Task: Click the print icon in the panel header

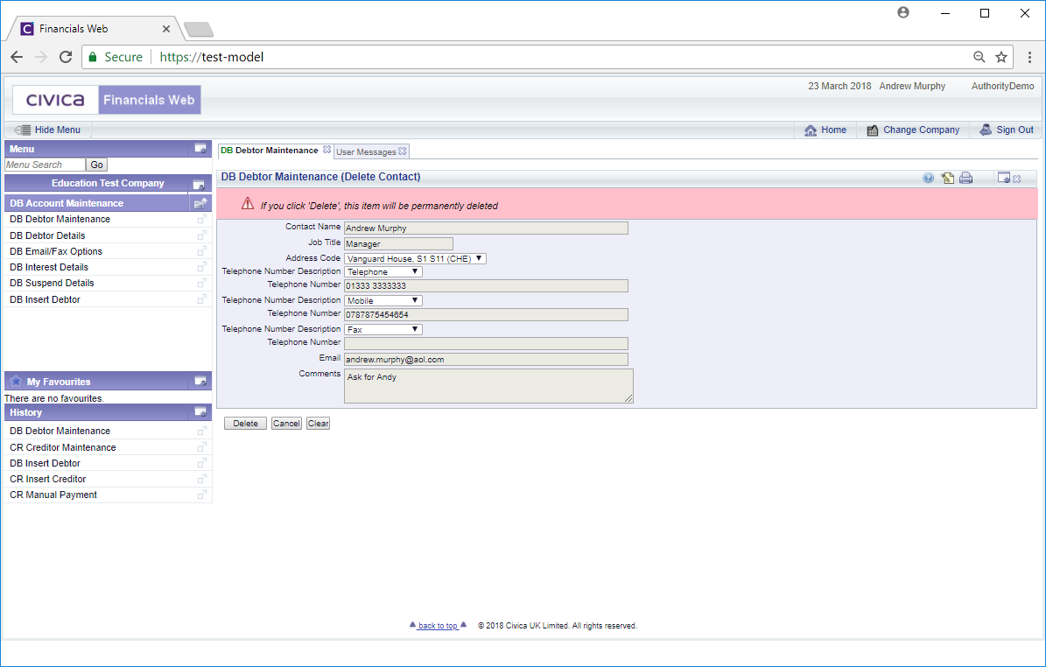Action: tap(966, 178)
